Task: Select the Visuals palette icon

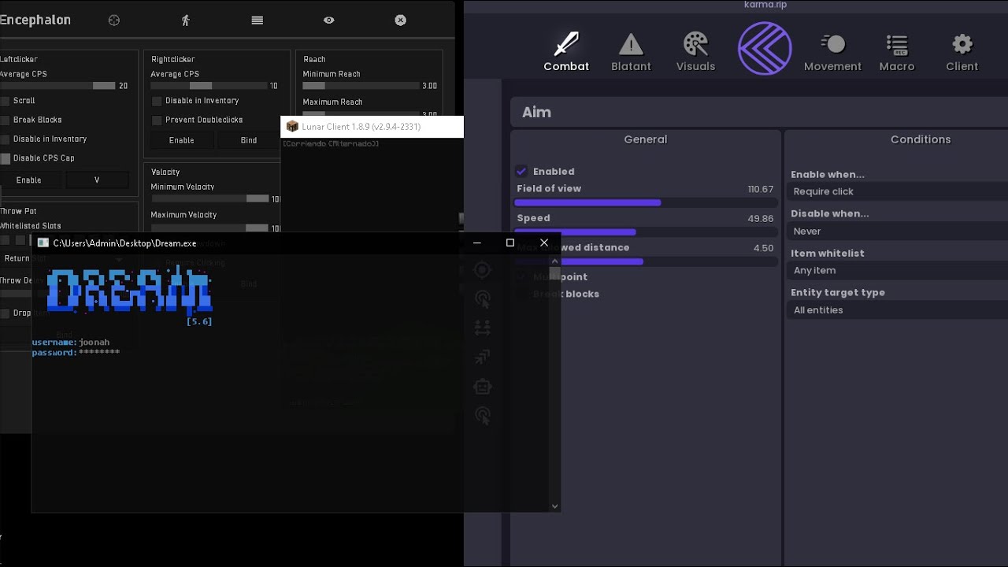Action: [x=695, y=43]
